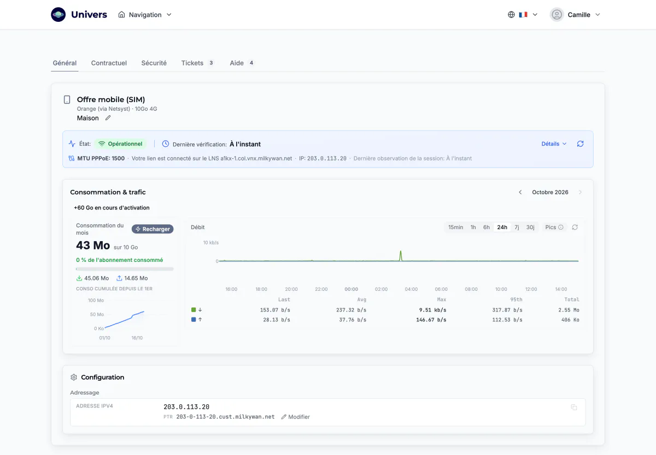
Task: Refresh the connection status with circular arrows
Action: (x=580, y=144)
